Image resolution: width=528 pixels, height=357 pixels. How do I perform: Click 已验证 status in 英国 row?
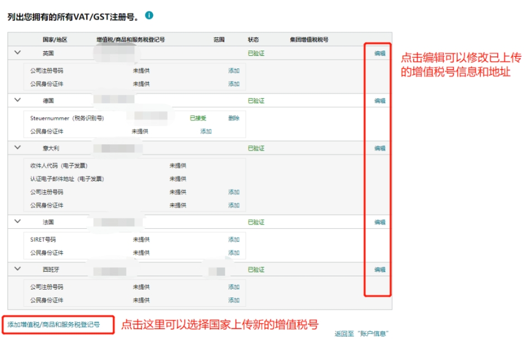[x=256, y=53]
